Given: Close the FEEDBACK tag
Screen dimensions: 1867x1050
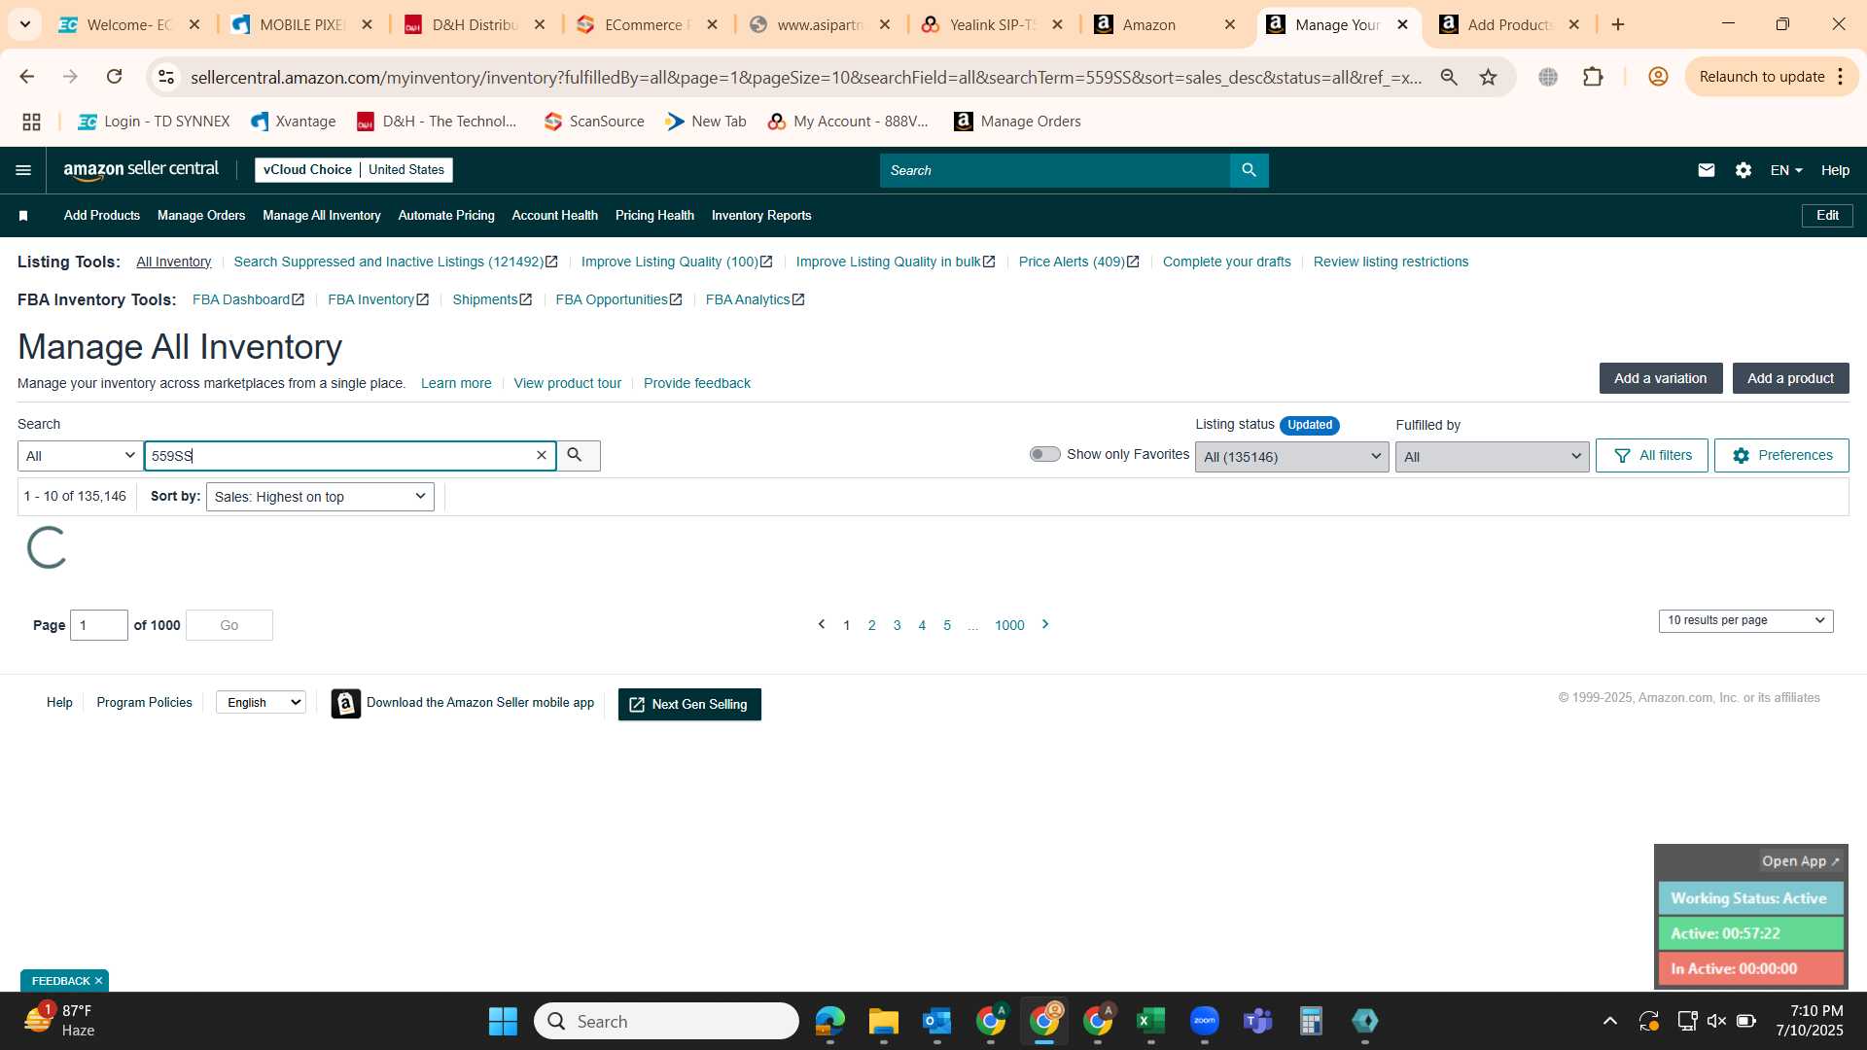Looking at the screenshot, I should [98, 981].
